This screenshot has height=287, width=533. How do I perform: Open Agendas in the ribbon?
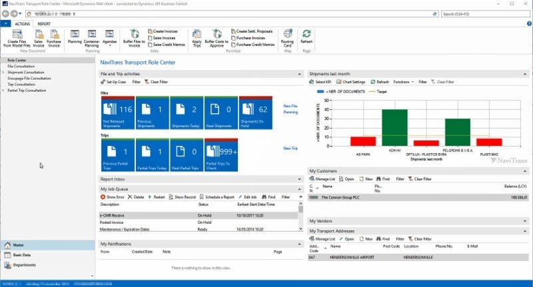click(x=109, y=37)
